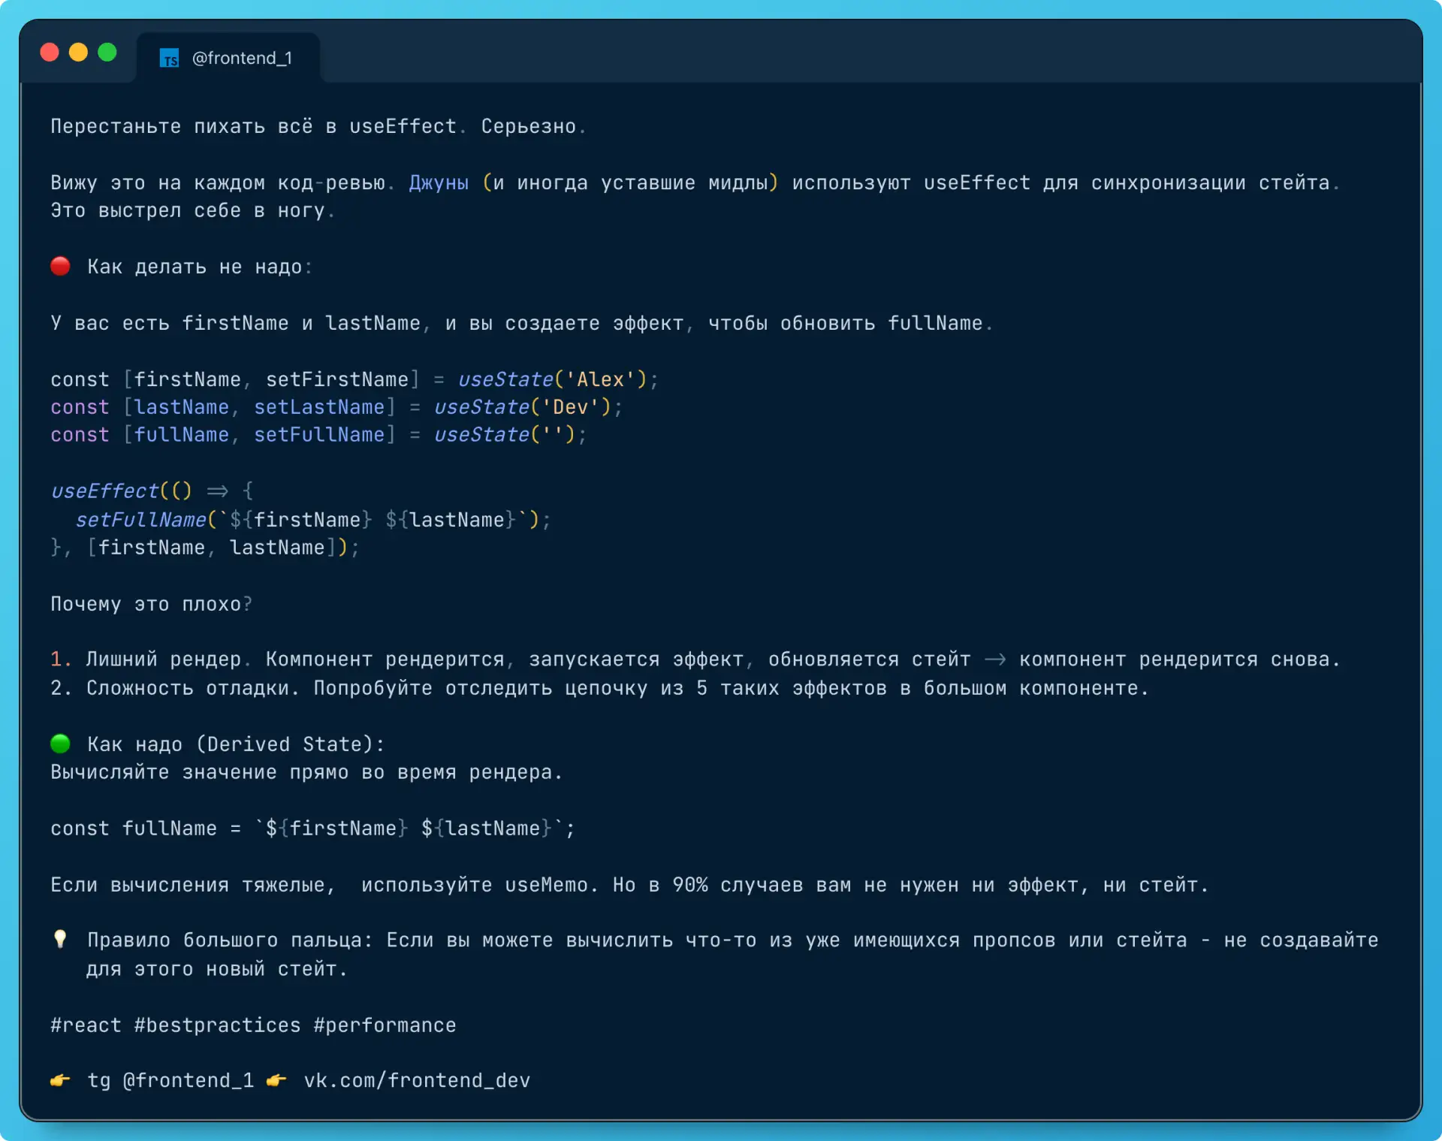Image resolution: width=1442 pixels, height=1141 pixels.
Task: Click the line 'Это выстрел себе в ногу.'
Action: click(x=192, y=210)
